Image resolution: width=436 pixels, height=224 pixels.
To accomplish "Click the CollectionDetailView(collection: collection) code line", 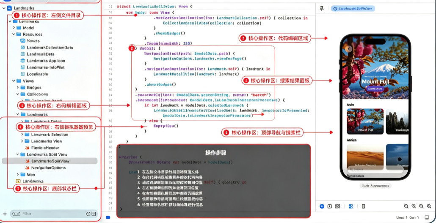I will tap(212, 23).
